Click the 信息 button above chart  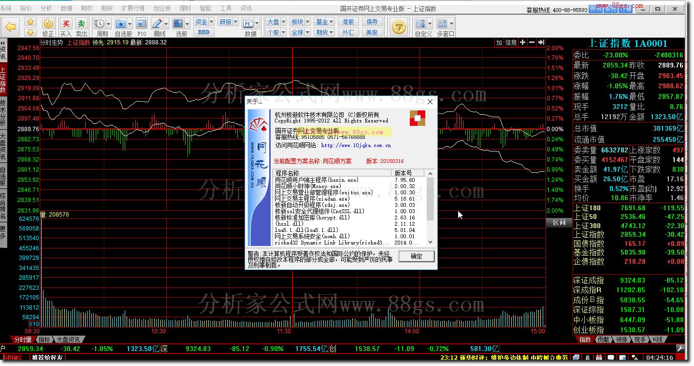point(511,42)
